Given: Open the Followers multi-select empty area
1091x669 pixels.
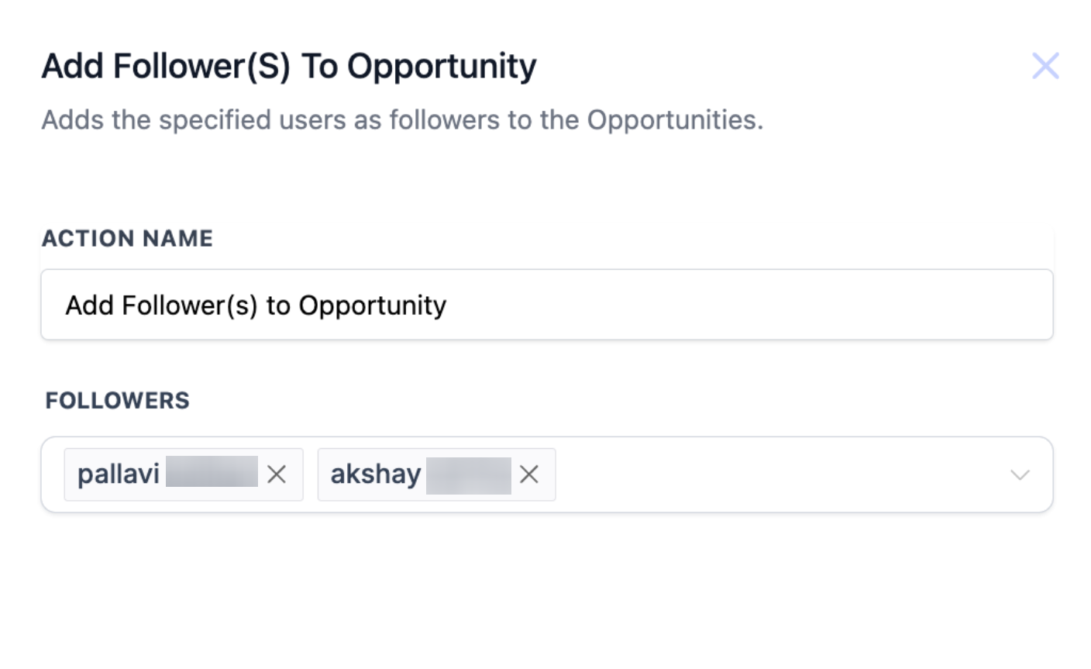Looking at the screenshot, I should click(x=775, y=474).
